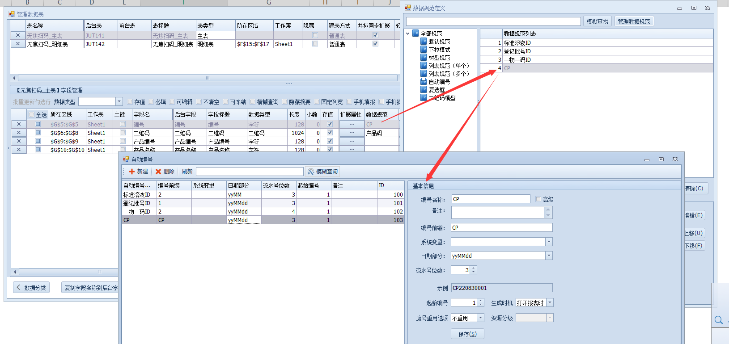Select the 自动编号 item in the specification tree
The image size is (729, 344).
point(439,82)
